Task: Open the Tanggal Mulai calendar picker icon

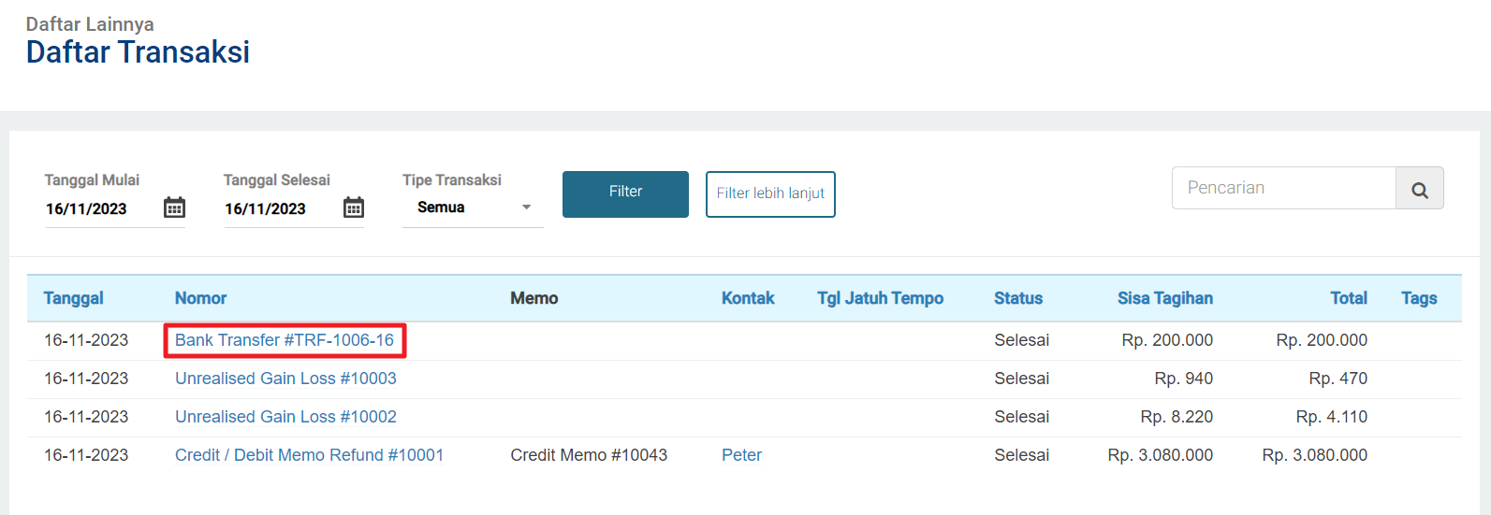Action: coord(174,207)
